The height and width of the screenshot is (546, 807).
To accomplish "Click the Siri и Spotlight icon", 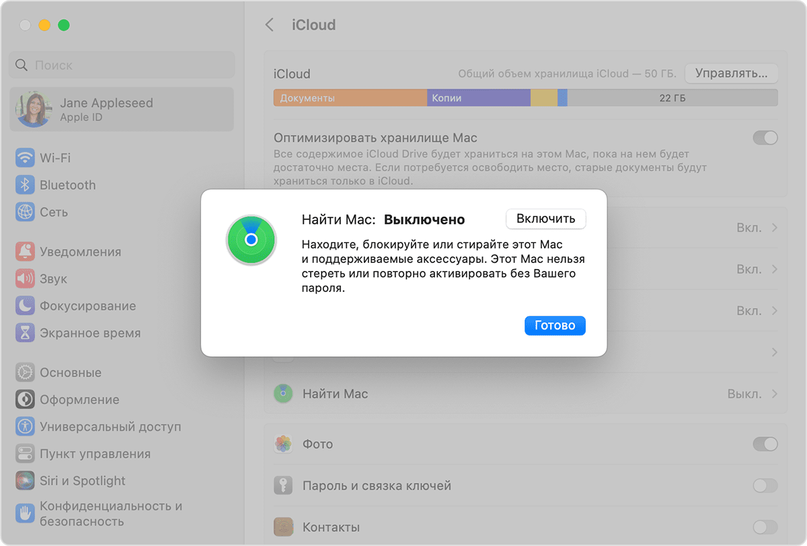I will click(25, 480).
